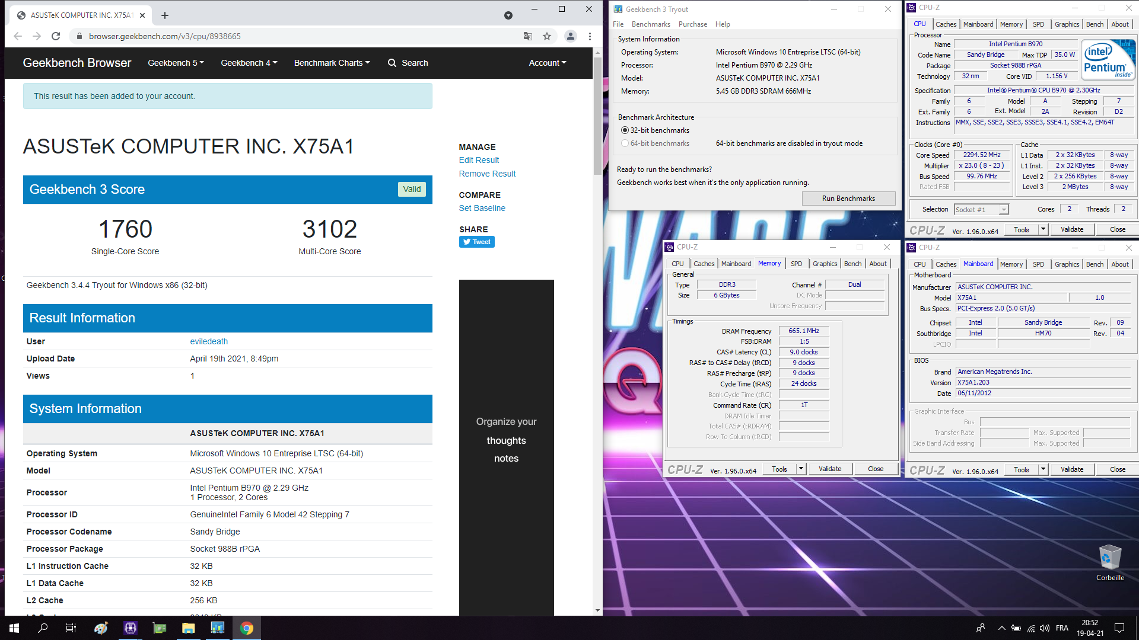Open the Chrome profile avatar
The height and width of the screenshot is (640, 1139).
tap(570, 36)
